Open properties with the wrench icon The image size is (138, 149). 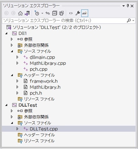pyautogui.click(x=78, y=13)
